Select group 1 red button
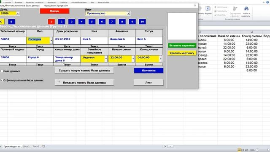 pos(51,22)
